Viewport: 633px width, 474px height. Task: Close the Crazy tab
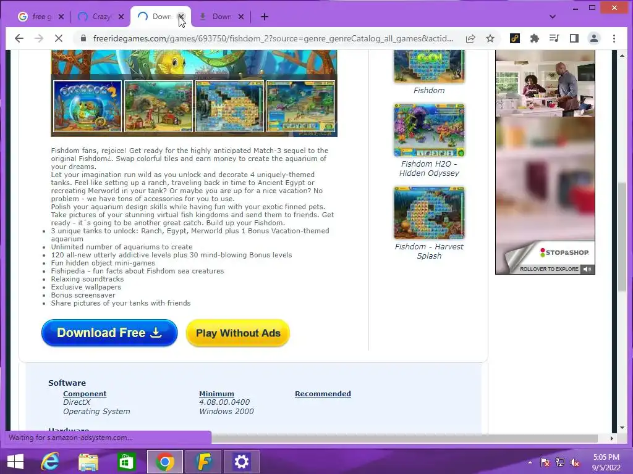pos(121,17)
